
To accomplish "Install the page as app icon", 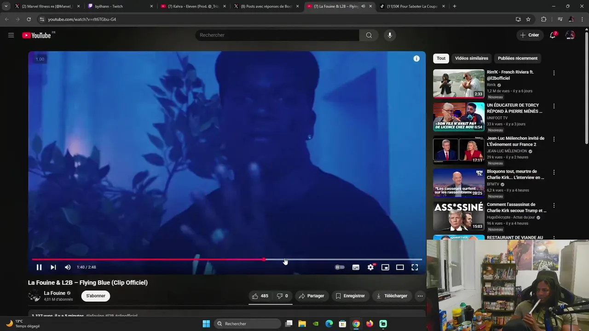I will point(518,19).
